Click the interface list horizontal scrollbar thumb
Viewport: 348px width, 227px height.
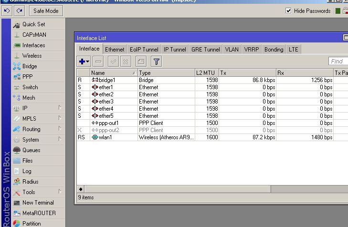(178, 189)
